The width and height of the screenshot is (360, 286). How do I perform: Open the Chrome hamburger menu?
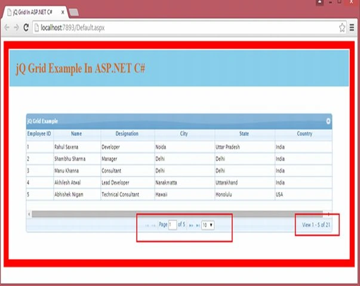tap(352, 27)
